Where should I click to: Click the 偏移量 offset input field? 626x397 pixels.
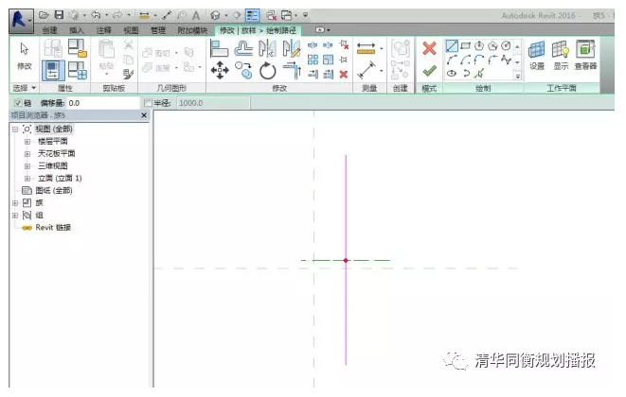coord(103,103)
